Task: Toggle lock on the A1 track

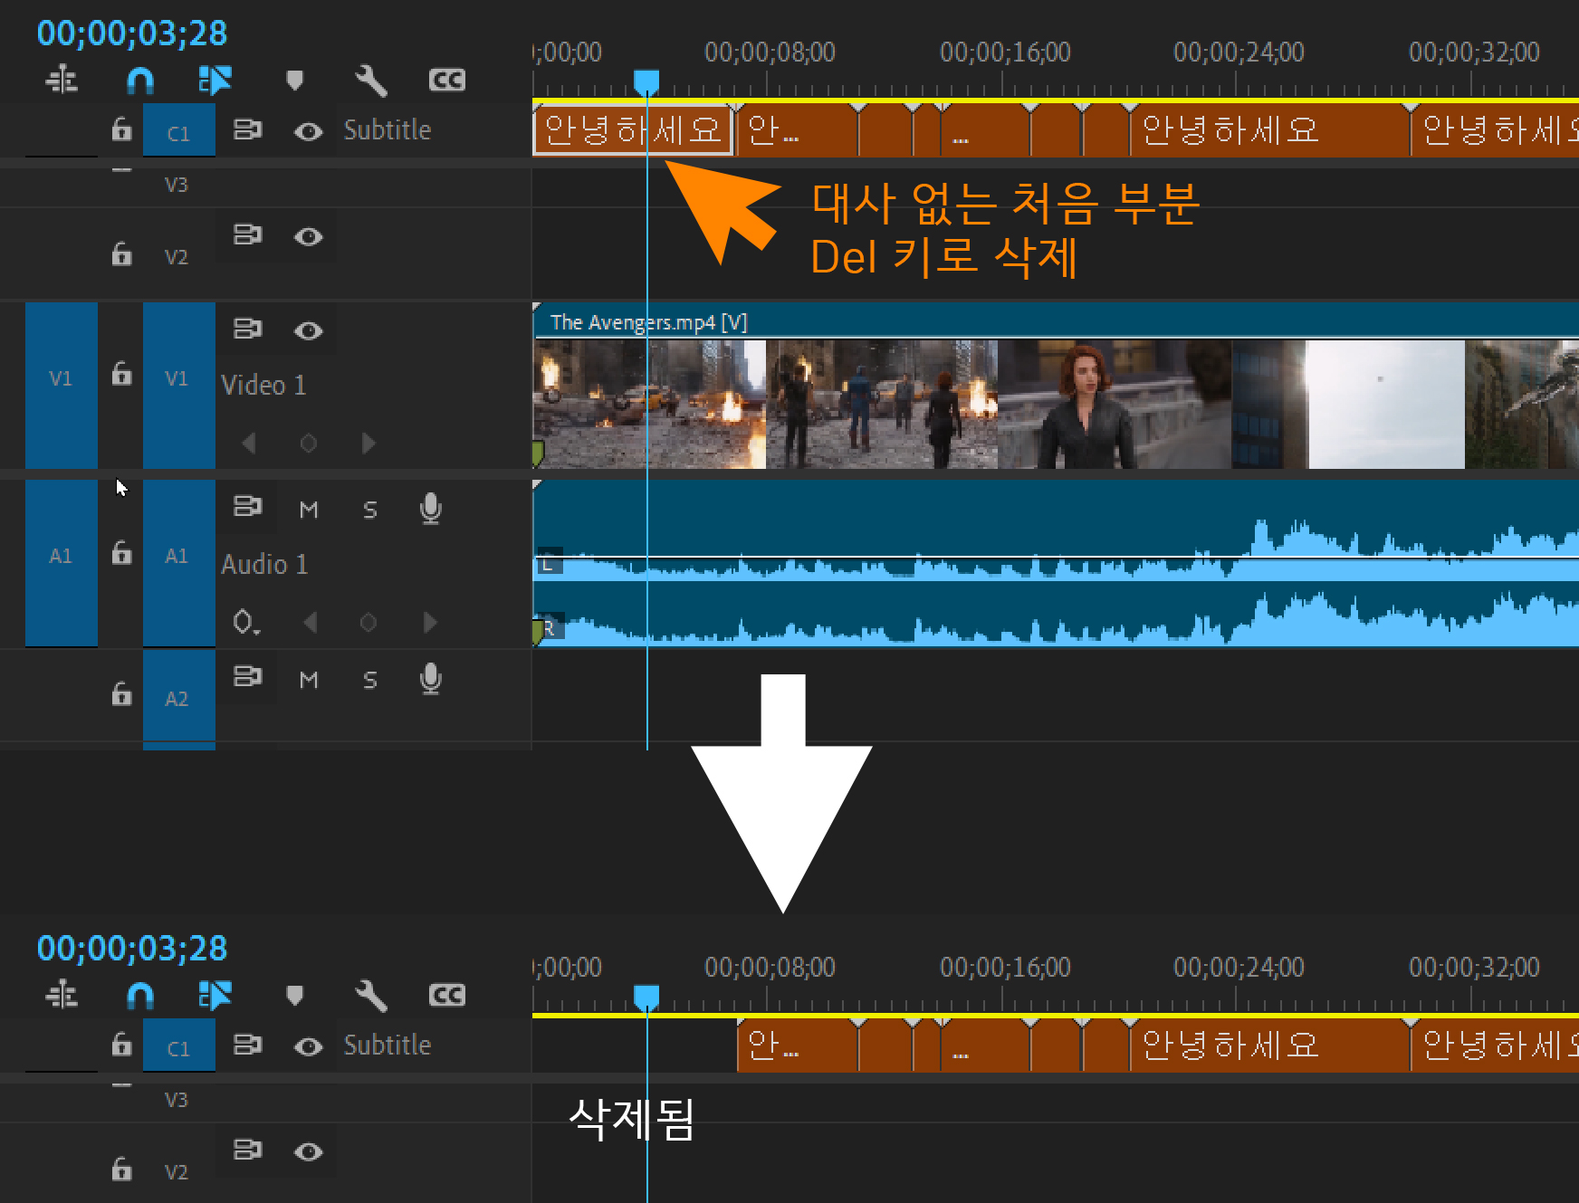Action: [121, 552]
